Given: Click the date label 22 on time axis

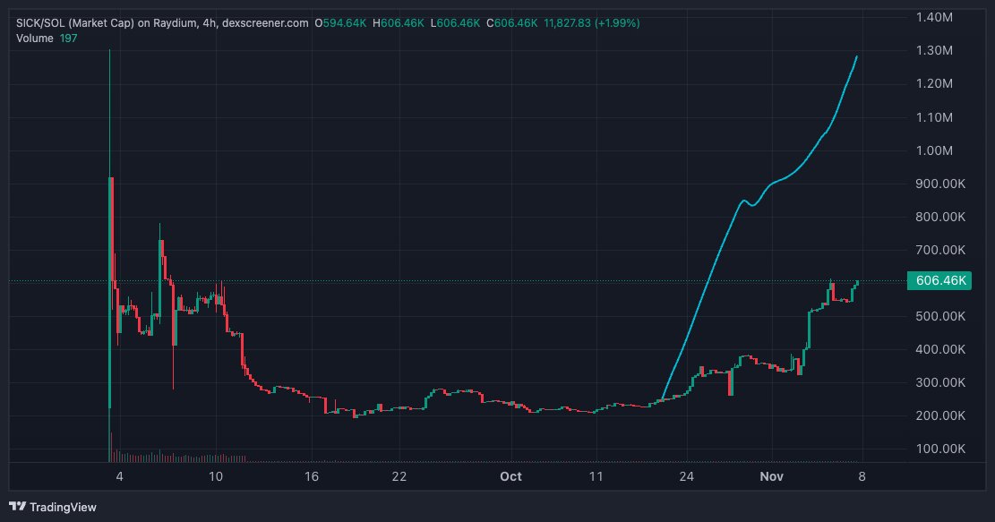Looking at the screenshot, I should (399, 476).
